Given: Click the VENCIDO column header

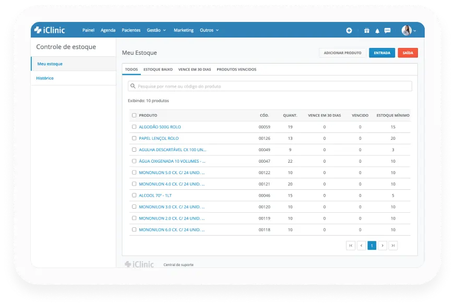Looking at the screenshot, I should (360, 115).
